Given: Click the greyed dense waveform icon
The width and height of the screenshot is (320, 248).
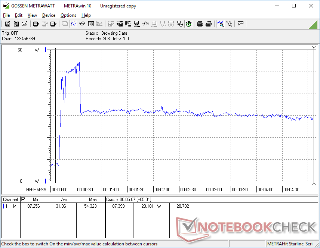Looking at the screenshot, I should (x=171, y=24).
